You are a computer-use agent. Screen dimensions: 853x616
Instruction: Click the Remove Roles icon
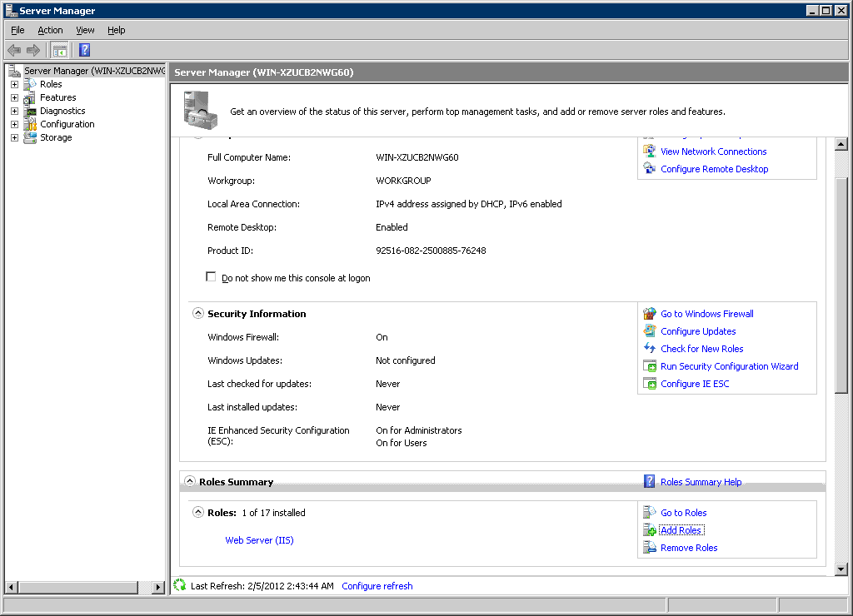pyautogui.click(x=650, y=548)
